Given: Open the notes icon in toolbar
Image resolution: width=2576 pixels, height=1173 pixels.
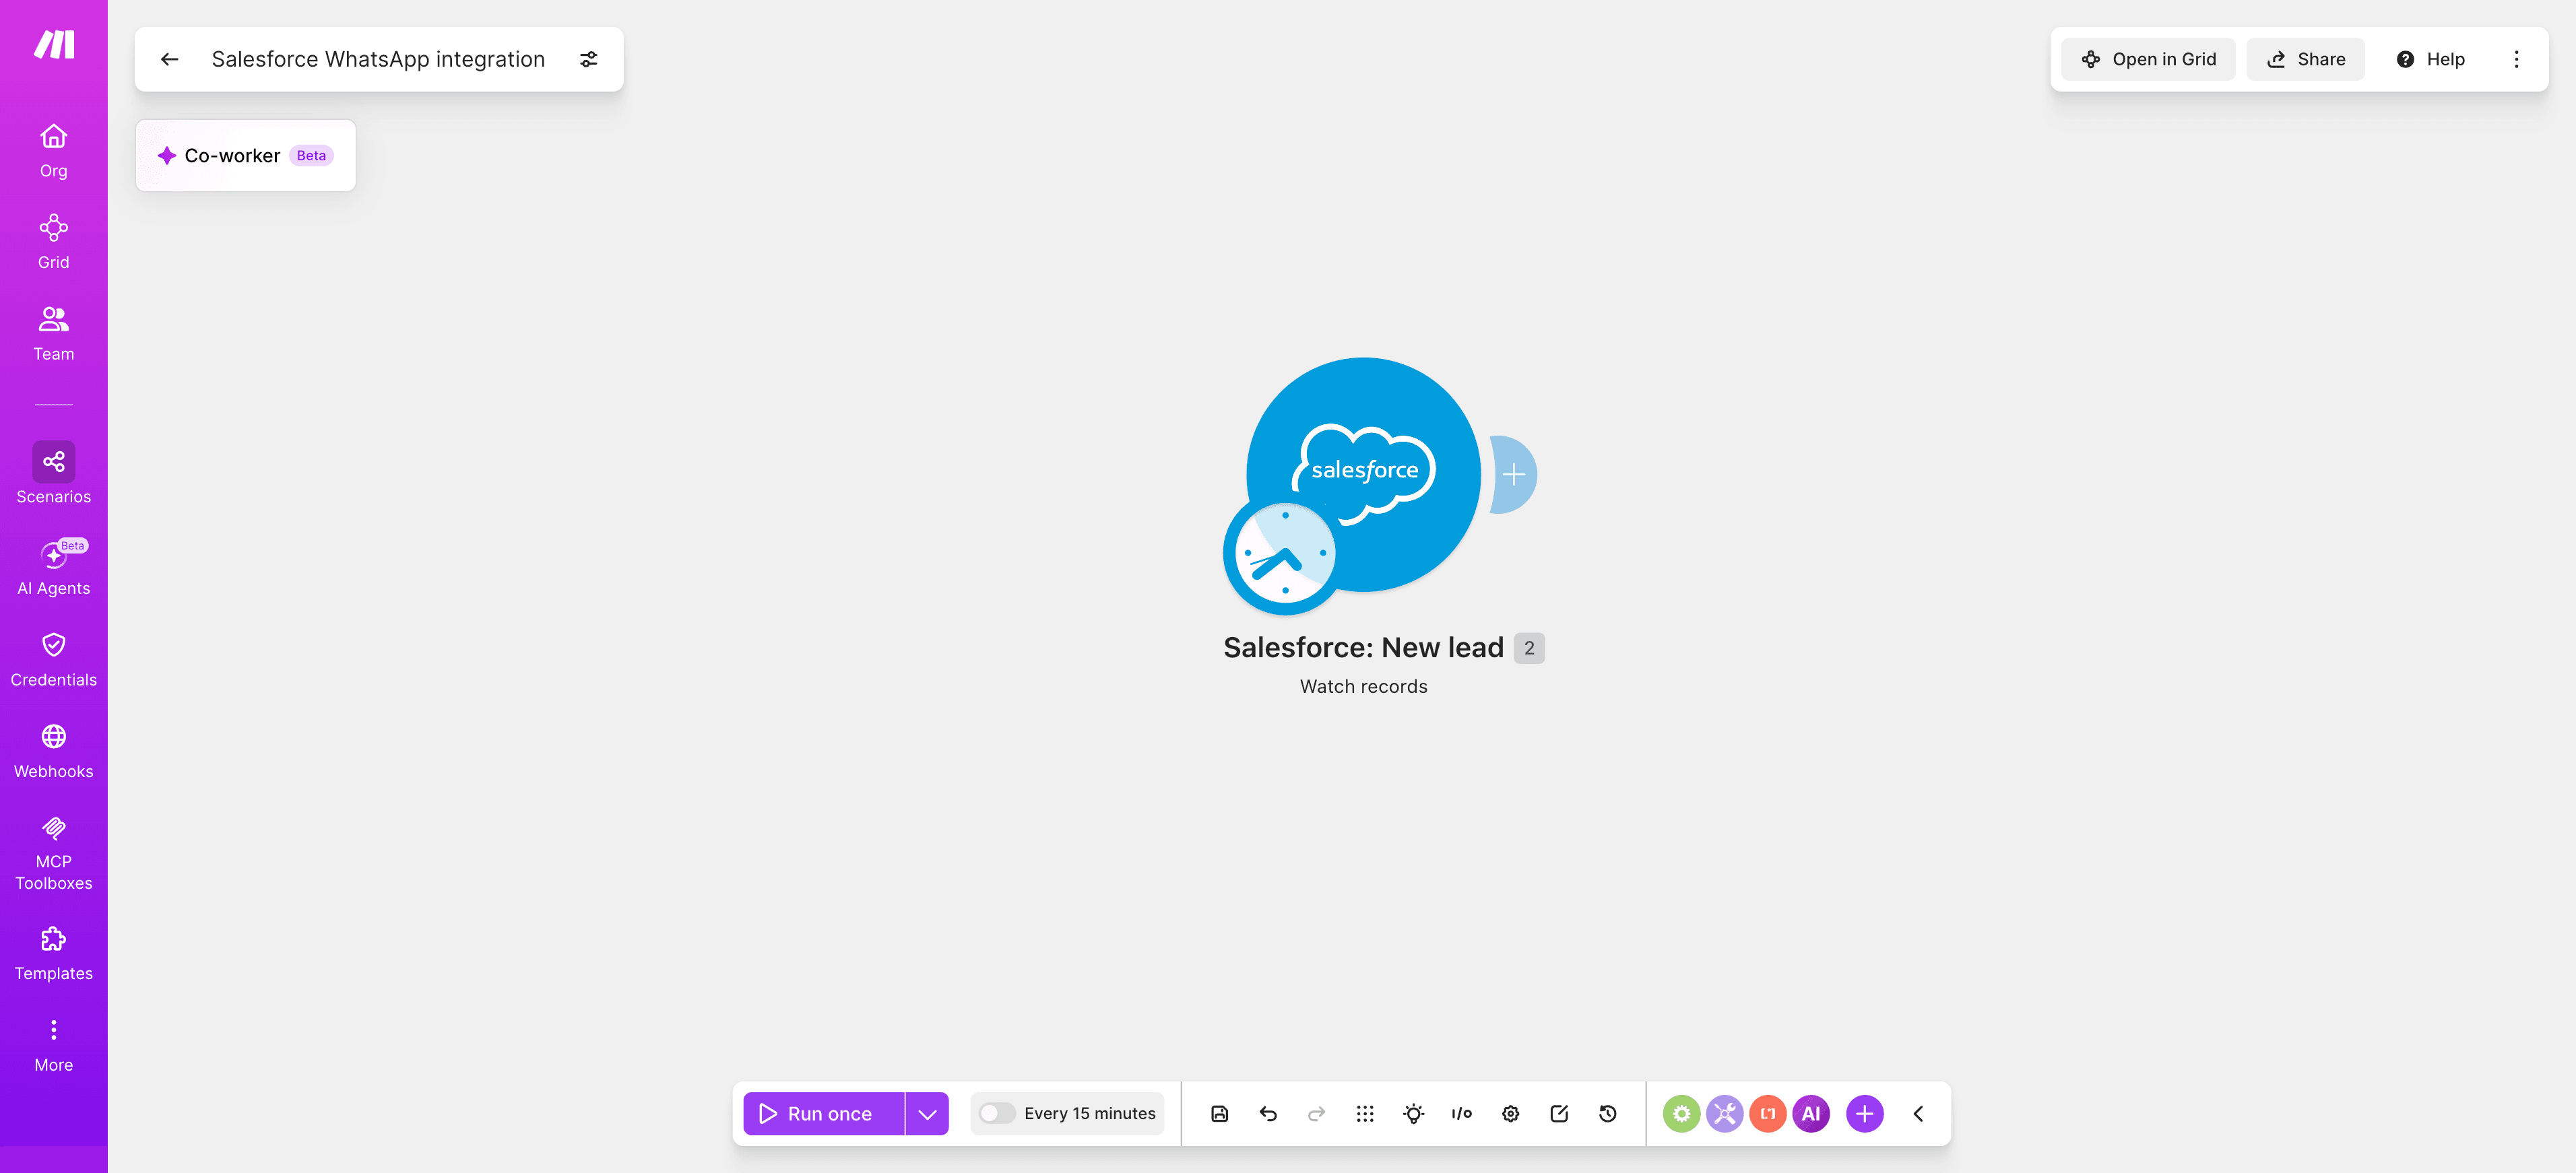Looking at the screenshot, I should tap(1559, 1113).
